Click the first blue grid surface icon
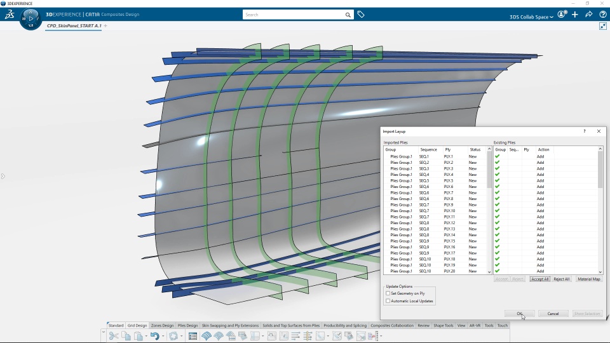 point(206,336)
